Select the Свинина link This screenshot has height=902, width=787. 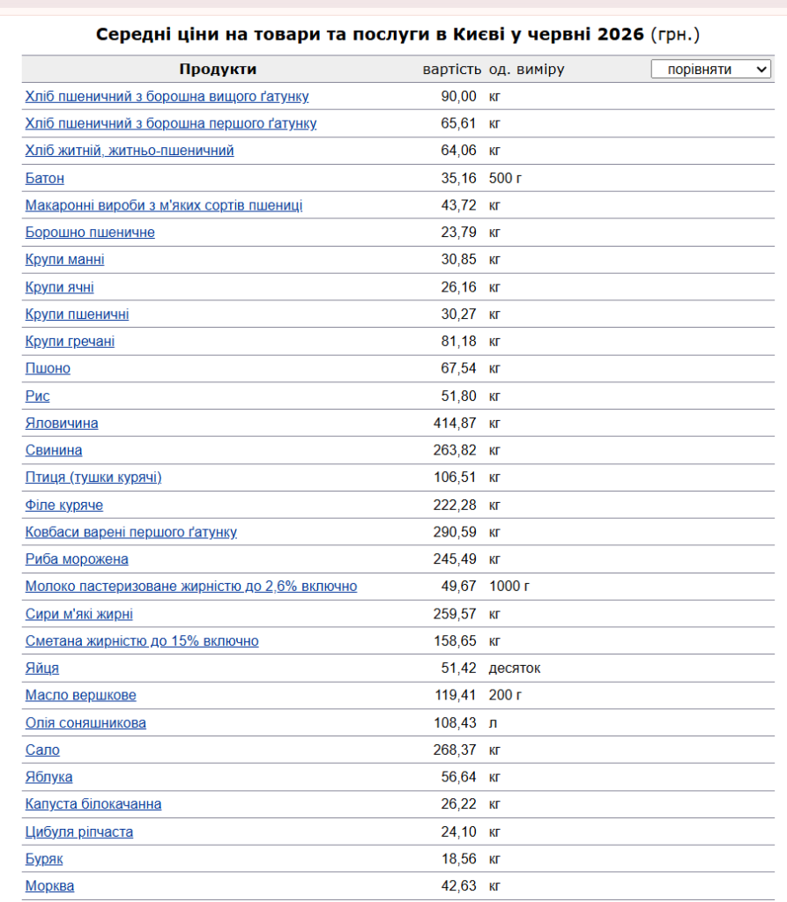(54, 450)
